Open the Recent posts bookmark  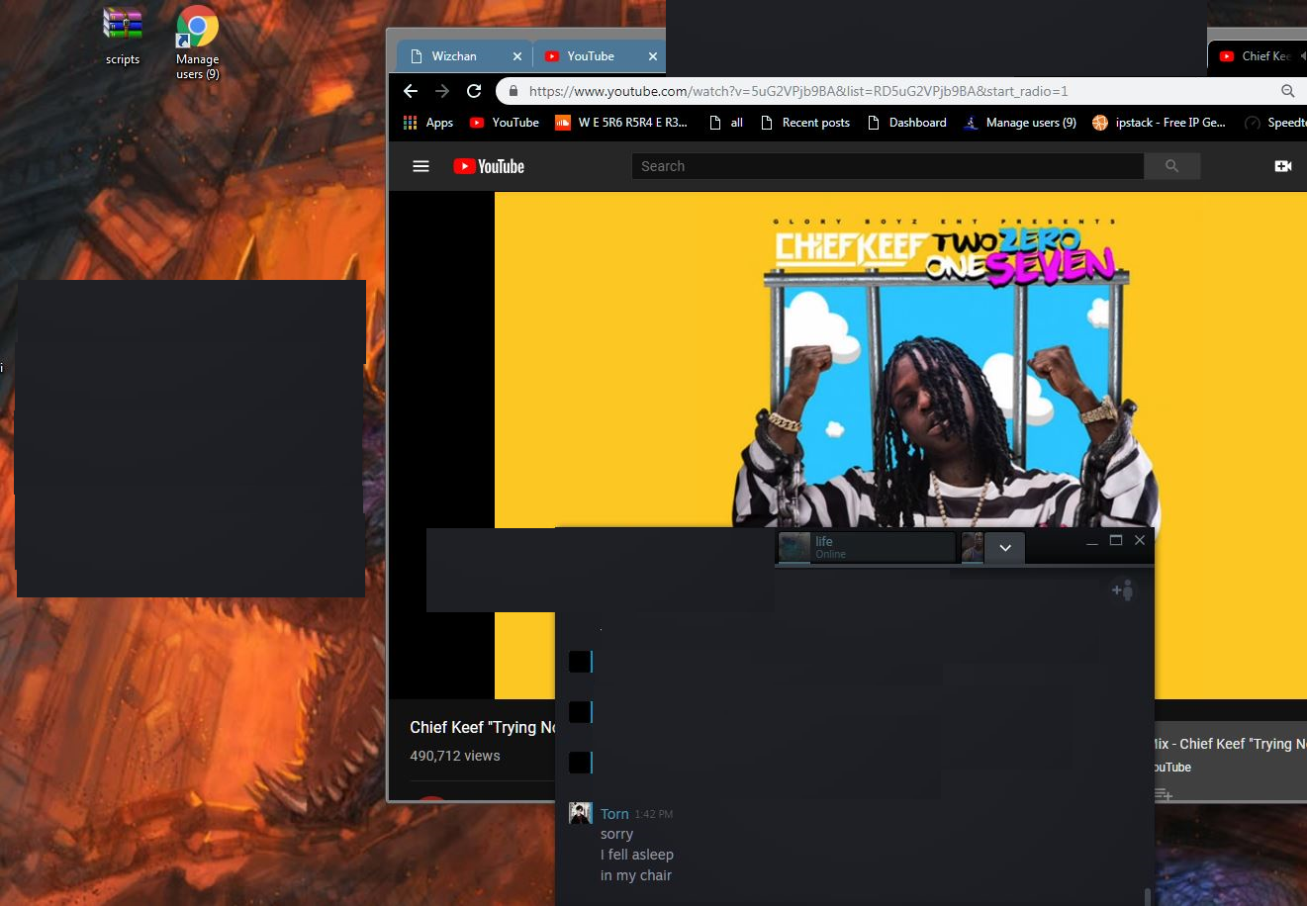point(805,123)
